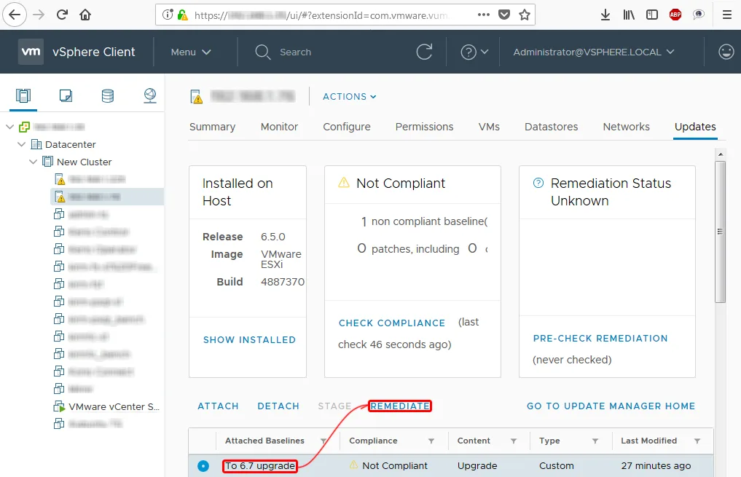Switch to the Monitor tab
Screen dimensions: 741x477
pos(279,127)
